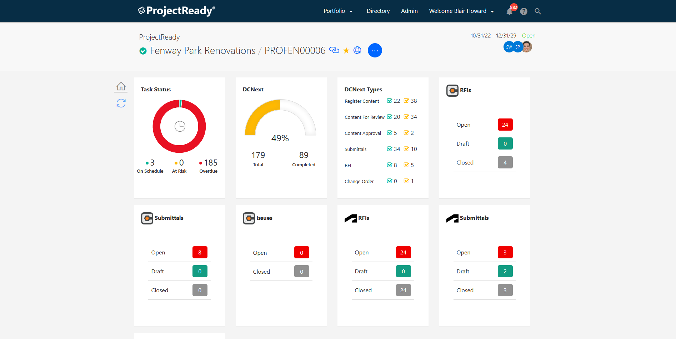Click the yellow check icon for Content For Review
Image resolution: width=676 pixels, height=339 pixels.
406,117
